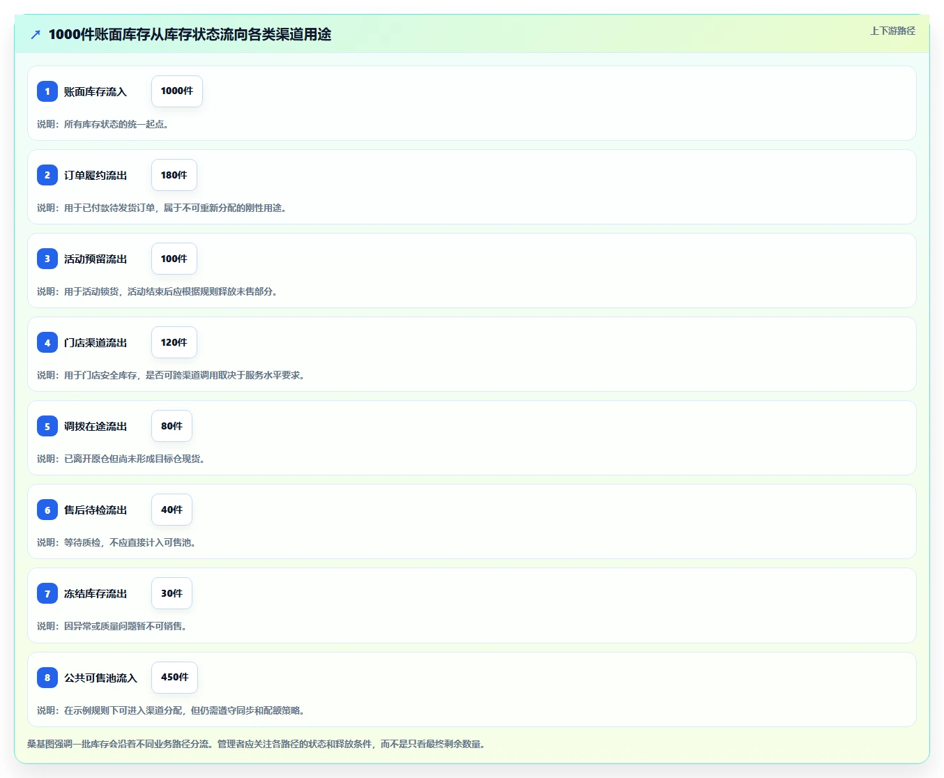Click the 30件 value chip
This screenshot has width=944, height=778.
coord(172,593)
